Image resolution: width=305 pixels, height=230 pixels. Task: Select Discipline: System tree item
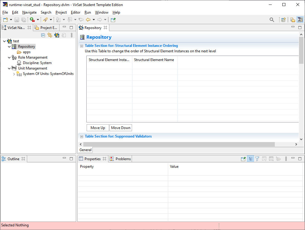tap(37, 63)
